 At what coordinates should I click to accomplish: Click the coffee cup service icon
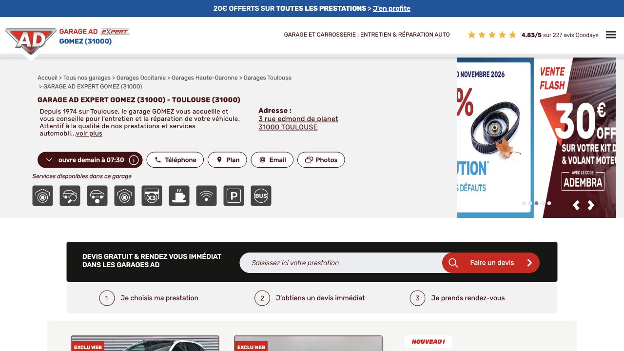click(179, 196)
